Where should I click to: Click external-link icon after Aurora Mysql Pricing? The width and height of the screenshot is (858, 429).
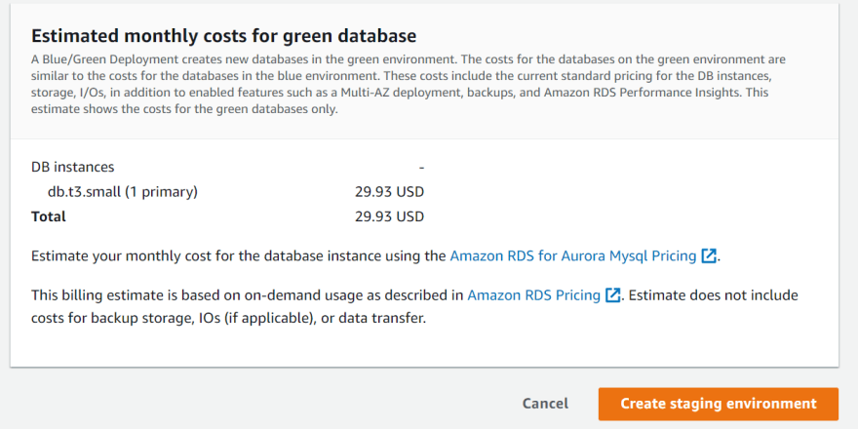(x=709, y=255)
